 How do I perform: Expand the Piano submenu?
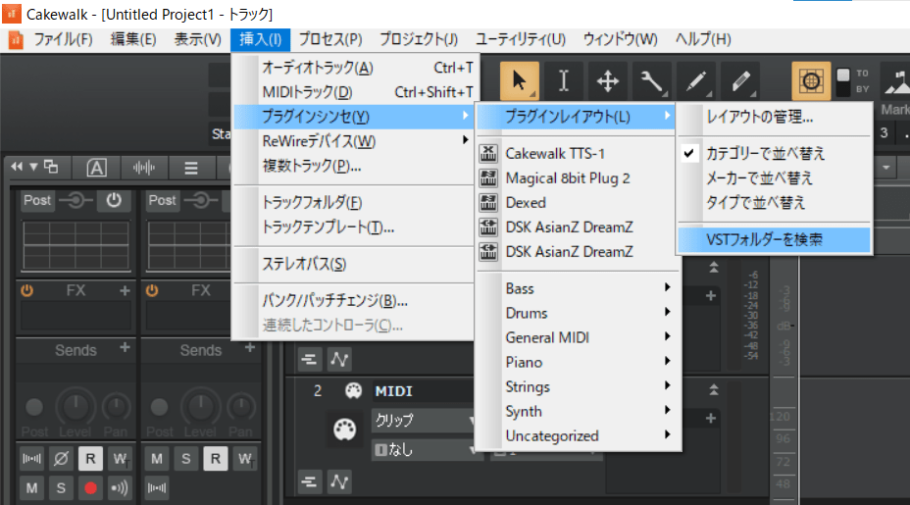pos(578,362)
